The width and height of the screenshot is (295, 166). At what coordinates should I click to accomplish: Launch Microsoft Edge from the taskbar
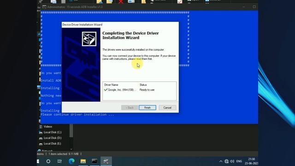point(71,161)
